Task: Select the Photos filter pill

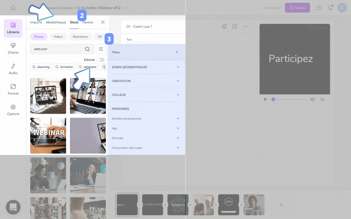Action: point(39,36)
